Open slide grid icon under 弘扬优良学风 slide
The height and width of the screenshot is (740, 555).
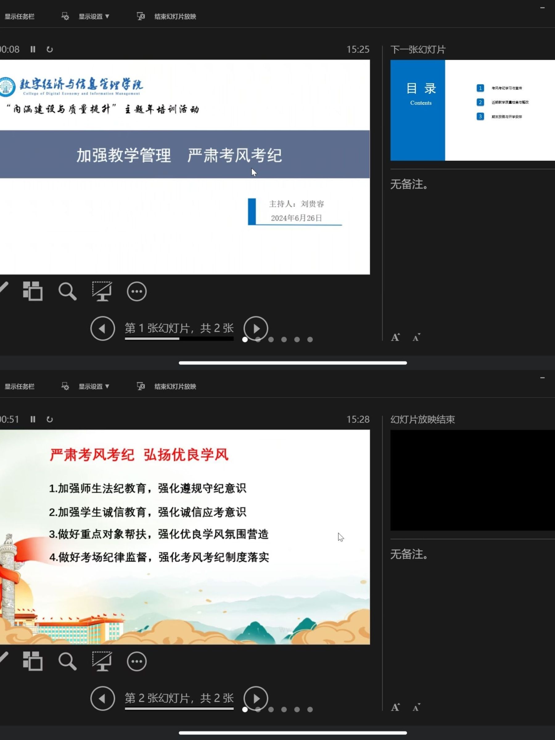(32, 661)
